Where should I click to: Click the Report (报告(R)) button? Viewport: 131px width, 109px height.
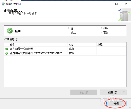tap(113, 92)
